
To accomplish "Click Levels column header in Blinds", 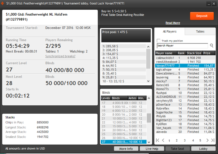I will point(106,98).
